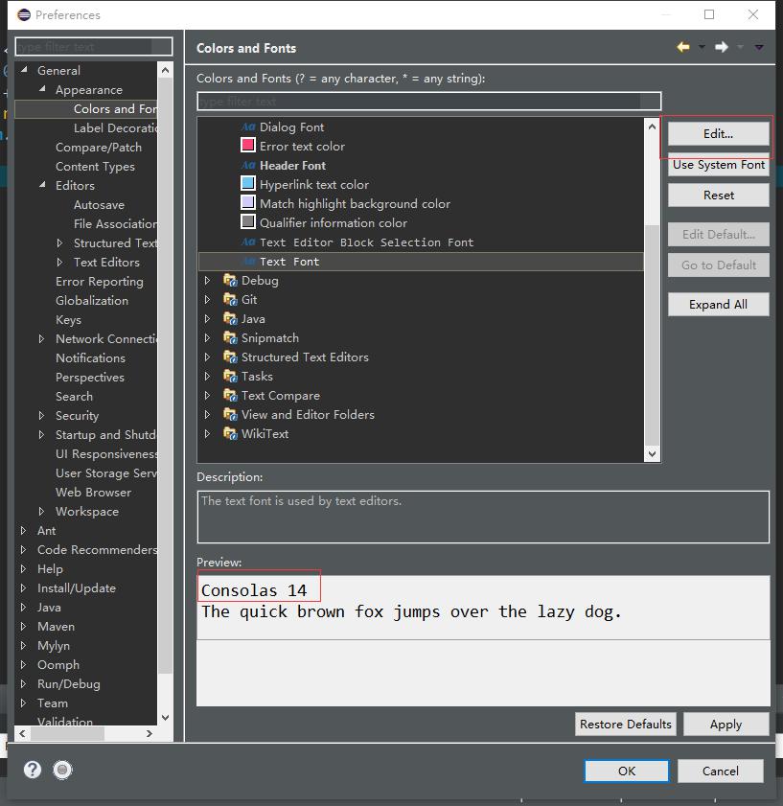Click the Dialog Font icon

[x=248, y=127]
